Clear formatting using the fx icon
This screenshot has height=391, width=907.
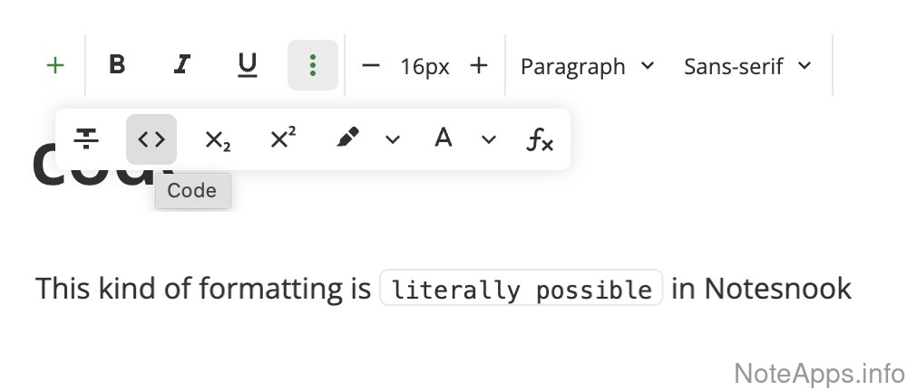point(540,139)
